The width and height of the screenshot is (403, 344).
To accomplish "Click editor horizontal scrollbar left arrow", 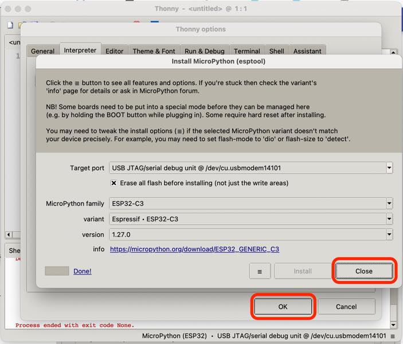I will click(9, 234).
